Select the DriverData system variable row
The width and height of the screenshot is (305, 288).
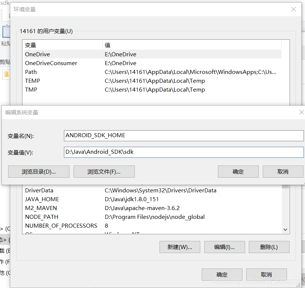(x=153, y=190)
